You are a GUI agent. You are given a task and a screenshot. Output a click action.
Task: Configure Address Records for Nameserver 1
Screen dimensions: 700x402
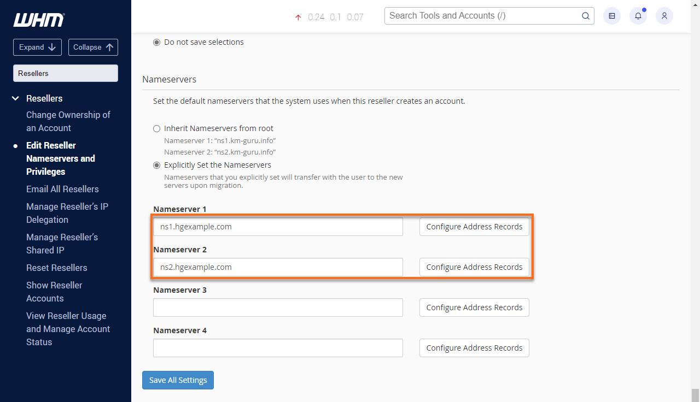(474, 226)
